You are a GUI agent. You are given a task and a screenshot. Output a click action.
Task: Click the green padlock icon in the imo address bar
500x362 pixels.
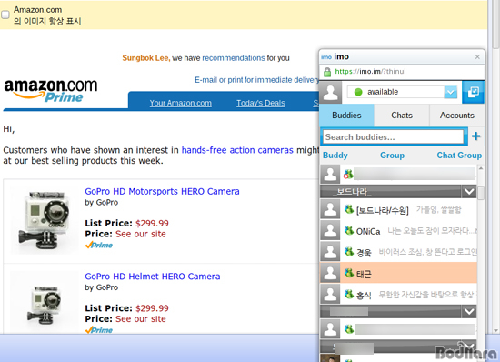coord(327,72)
